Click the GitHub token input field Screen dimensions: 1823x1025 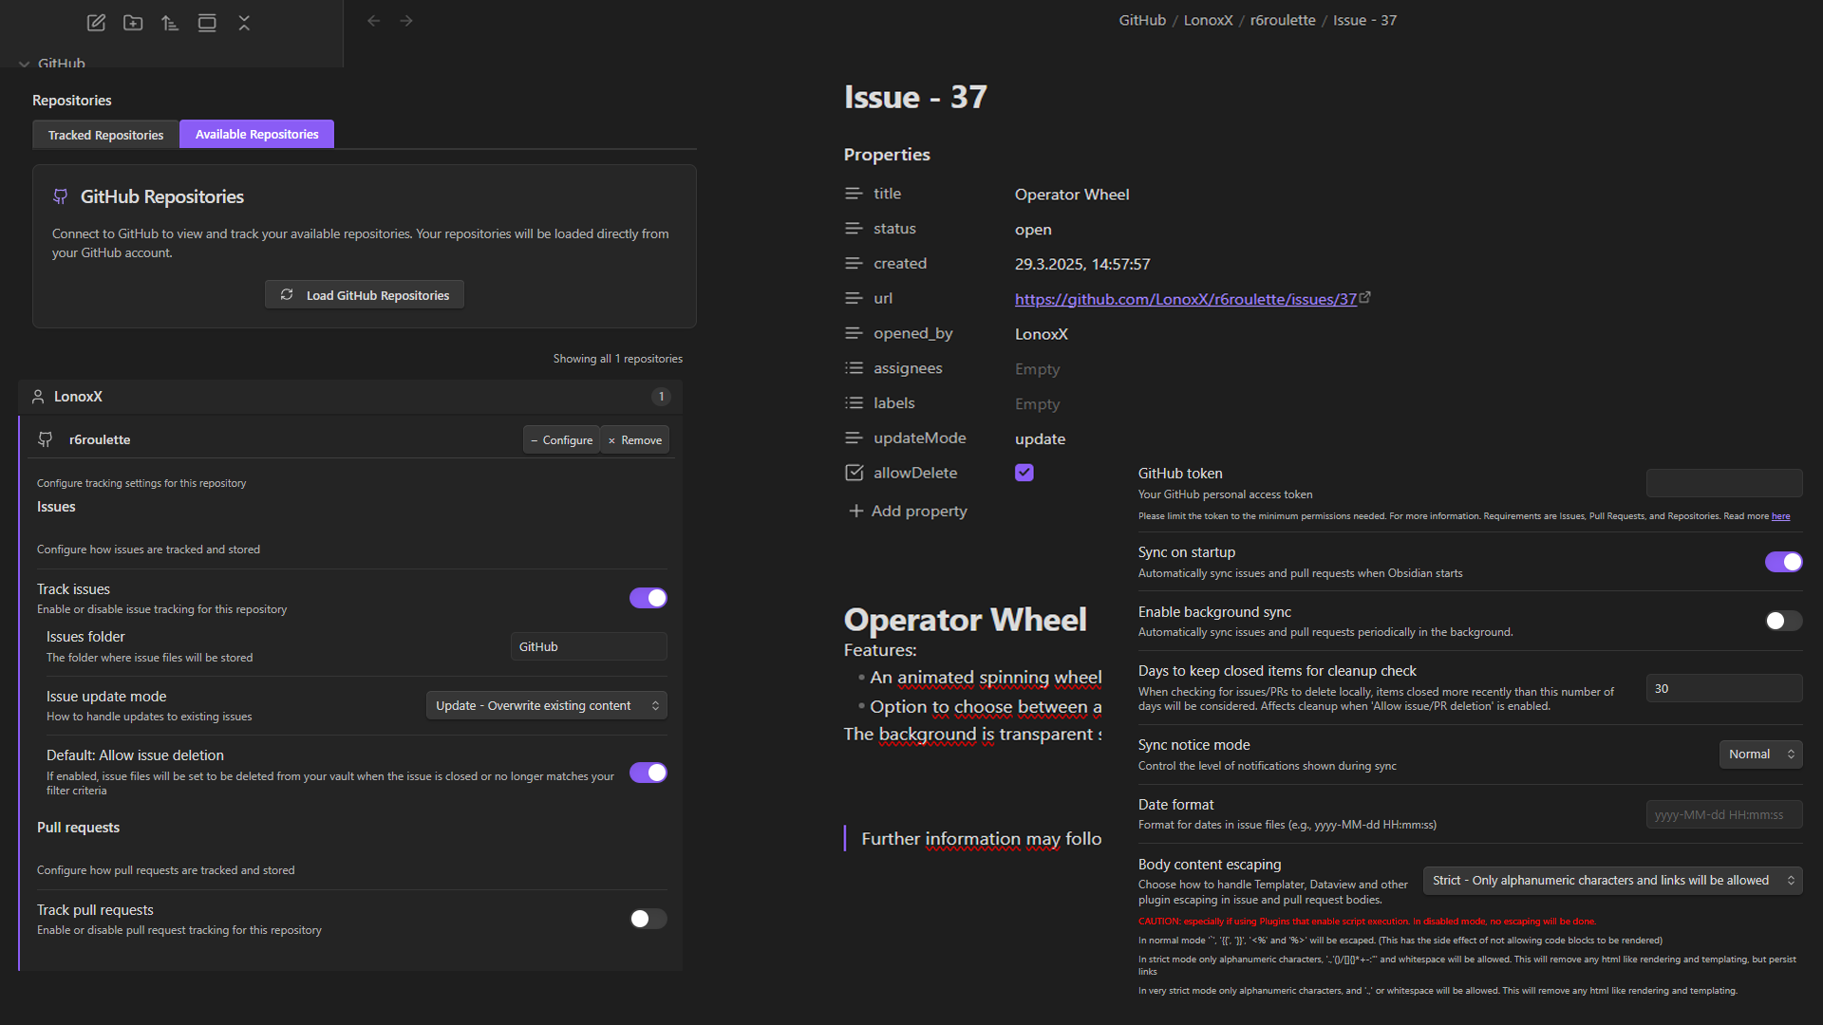click(1723, 482)
